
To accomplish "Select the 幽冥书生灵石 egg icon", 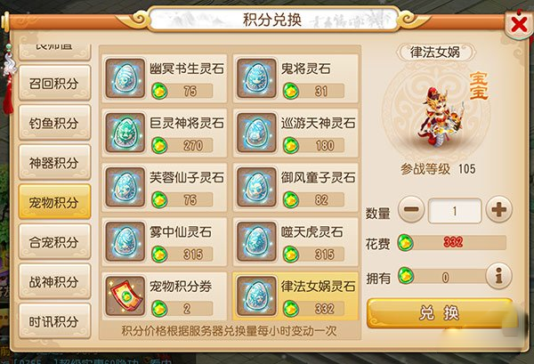I will point(125,78).
